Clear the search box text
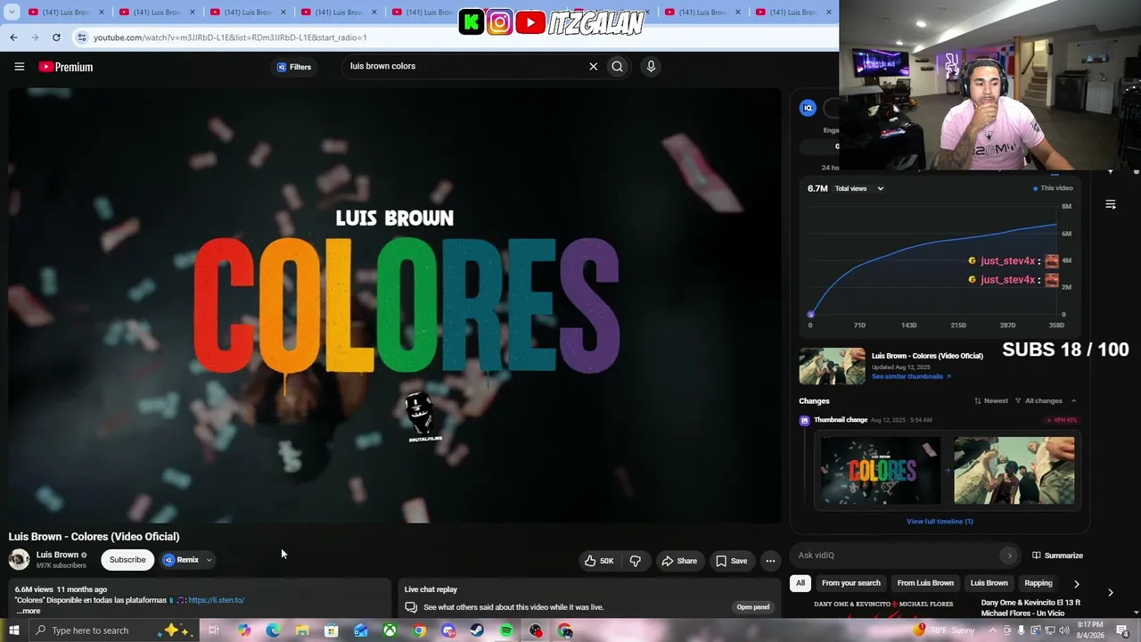Viewport: 1141px width, 642px height. [593, 66]
